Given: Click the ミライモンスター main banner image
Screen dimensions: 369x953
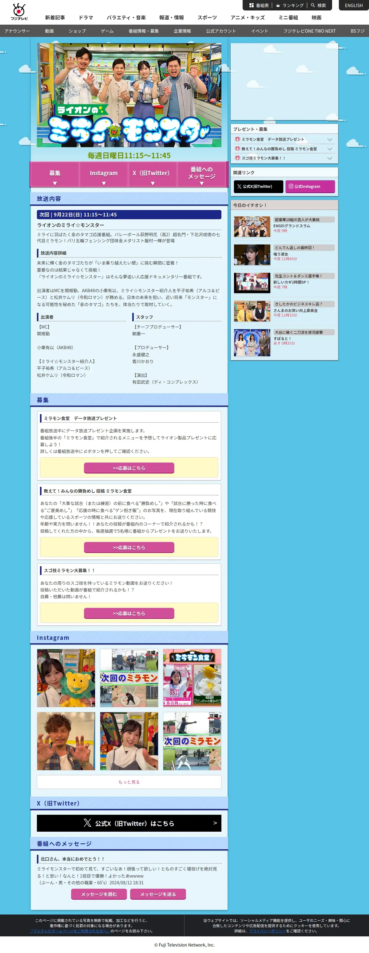Looking at the screenshot, I should 129,95.
